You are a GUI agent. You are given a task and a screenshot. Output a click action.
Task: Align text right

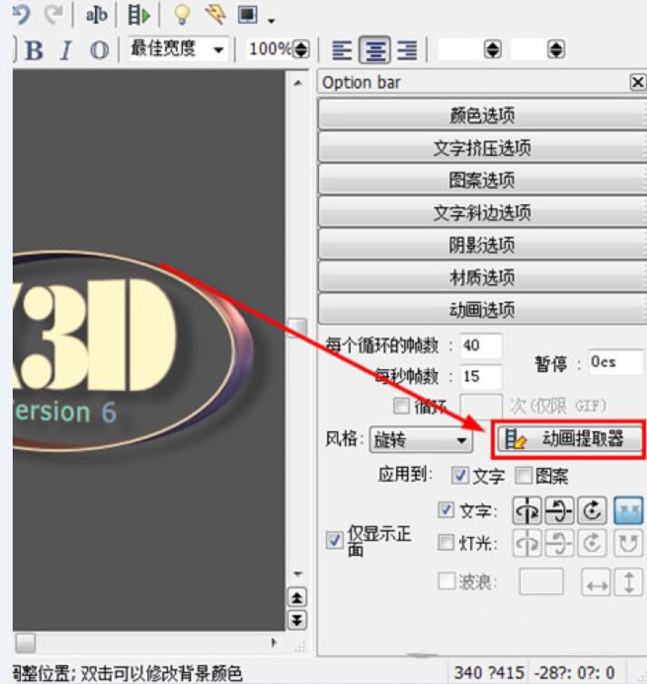click(x=407, y=50)
